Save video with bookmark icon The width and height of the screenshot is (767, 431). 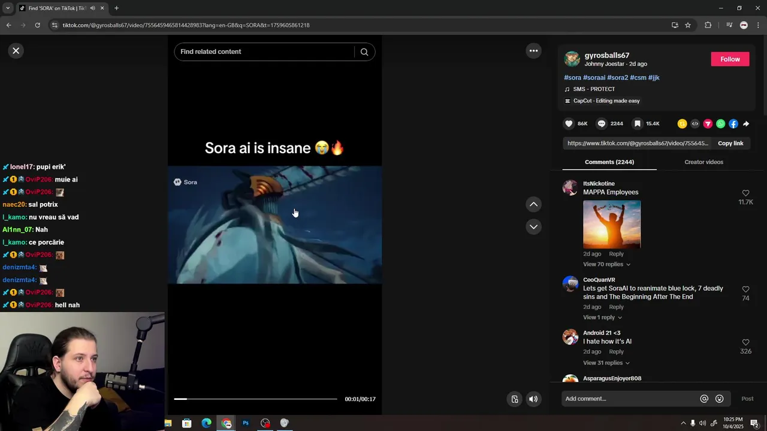point(638,124)
